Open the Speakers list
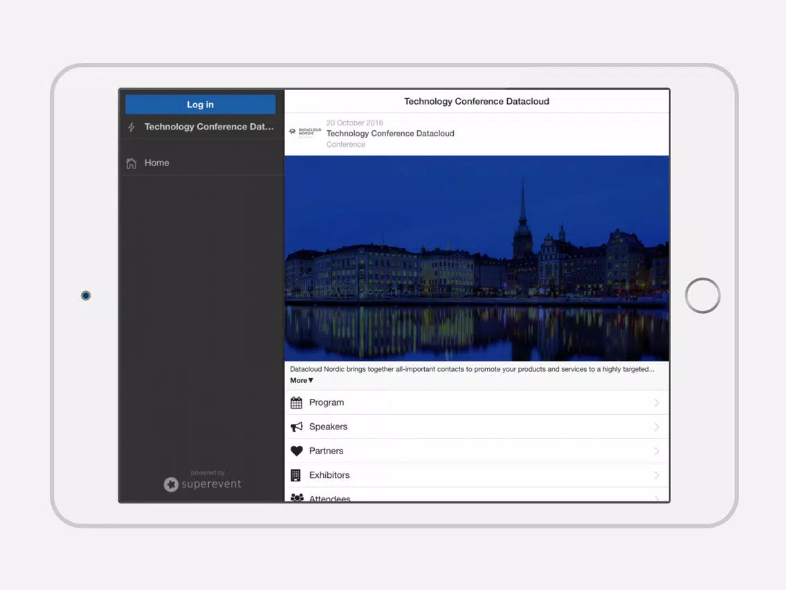Screen dimensions: 786x590 click(x=477, y=427)
